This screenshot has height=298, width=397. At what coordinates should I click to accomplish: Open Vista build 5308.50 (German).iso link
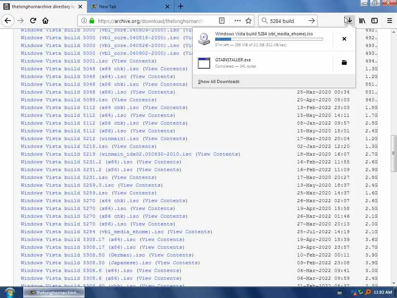[x=83, y=255]
